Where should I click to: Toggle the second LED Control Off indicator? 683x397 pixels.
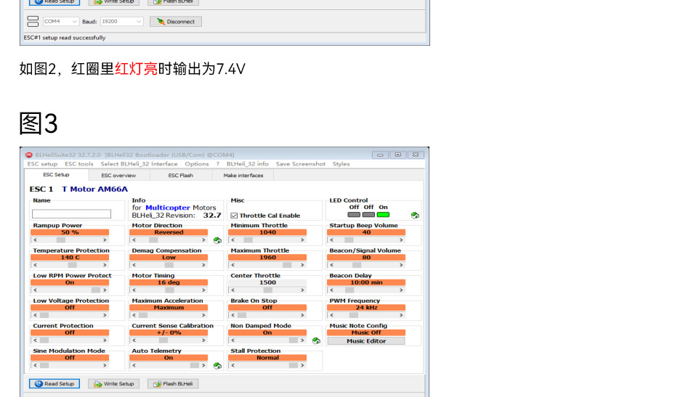[x=368, y=215]
